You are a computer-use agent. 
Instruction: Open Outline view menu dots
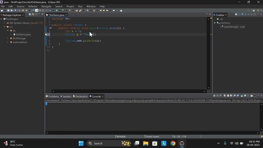click(255, 14)
